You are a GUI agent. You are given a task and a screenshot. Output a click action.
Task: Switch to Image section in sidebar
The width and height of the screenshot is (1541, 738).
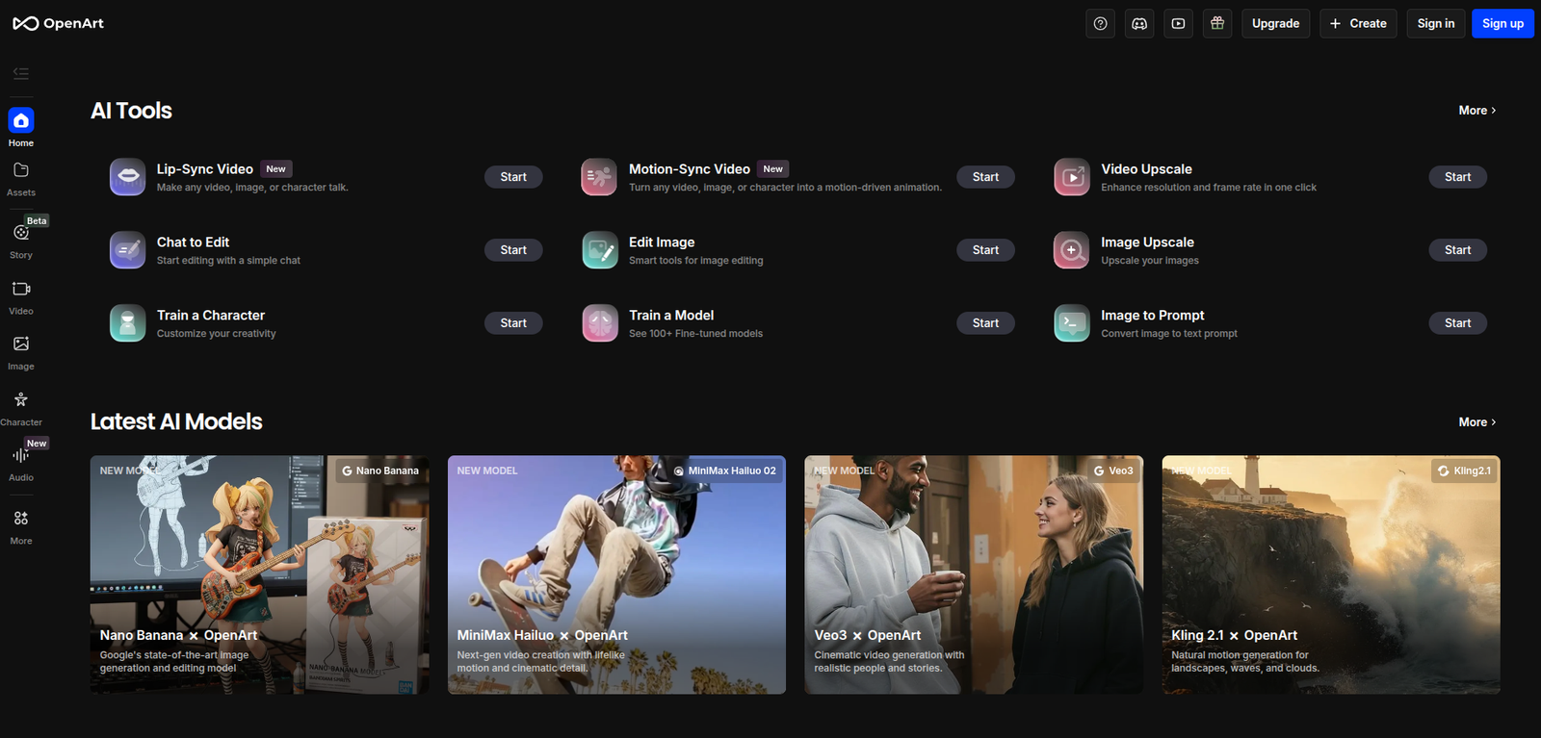pyautogui.click(x=21, y=351)
